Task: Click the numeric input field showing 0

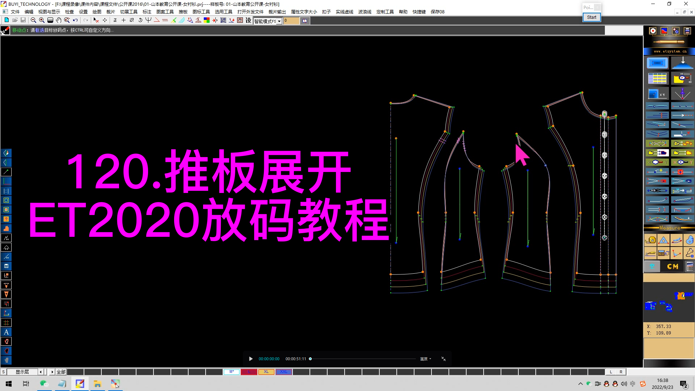Action: point(291,21)
